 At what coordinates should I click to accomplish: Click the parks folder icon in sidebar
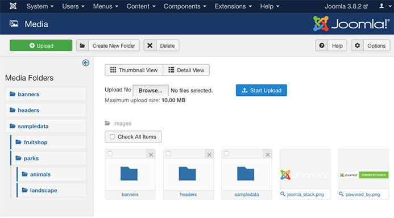(19, 158)
